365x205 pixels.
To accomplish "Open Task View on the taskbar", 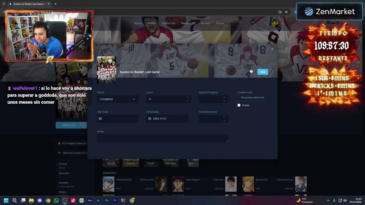I will 23,200.
